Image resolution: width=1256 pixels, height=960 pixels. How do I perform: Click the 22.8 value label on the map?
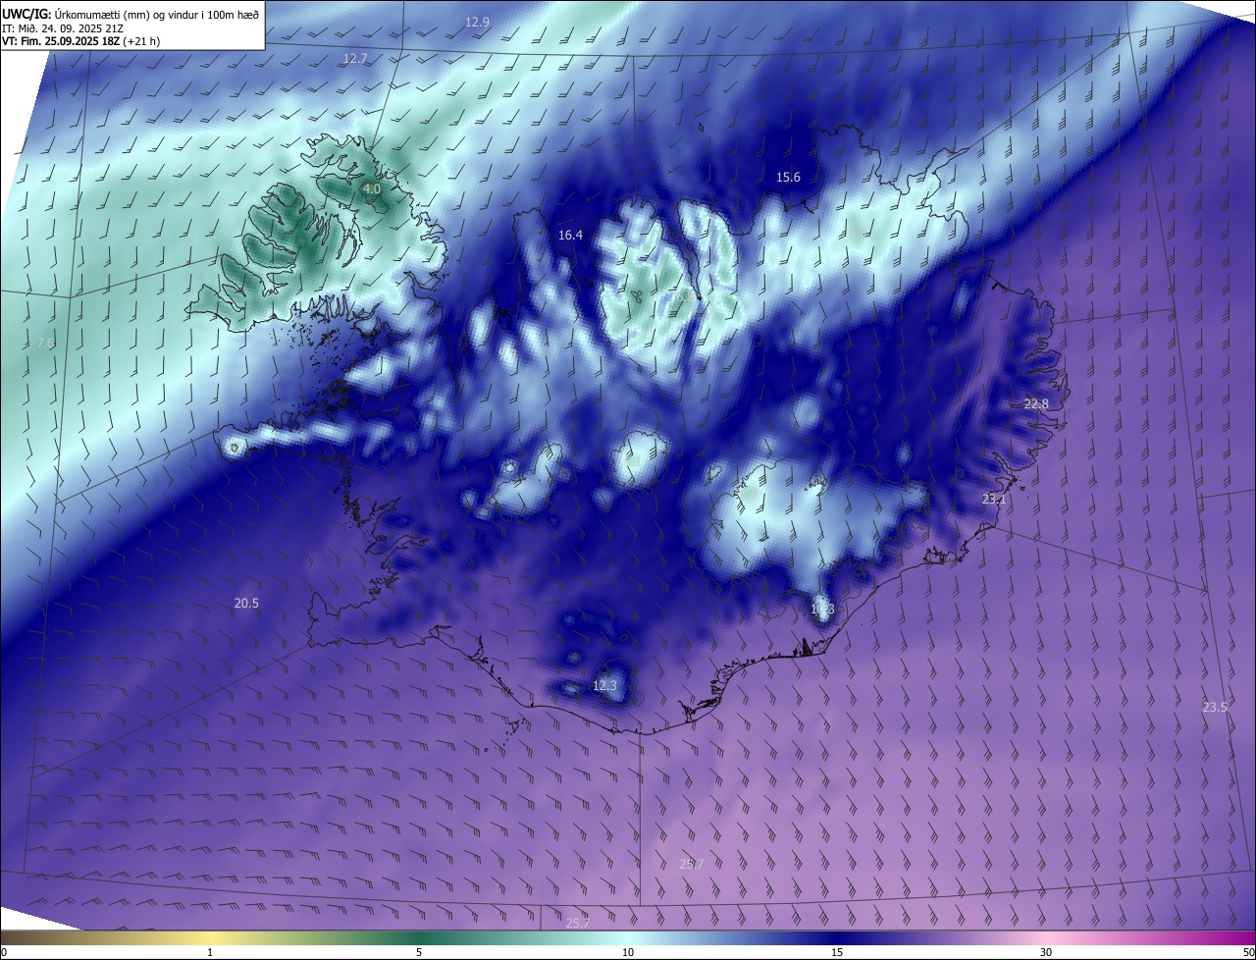pos(1036,404)
